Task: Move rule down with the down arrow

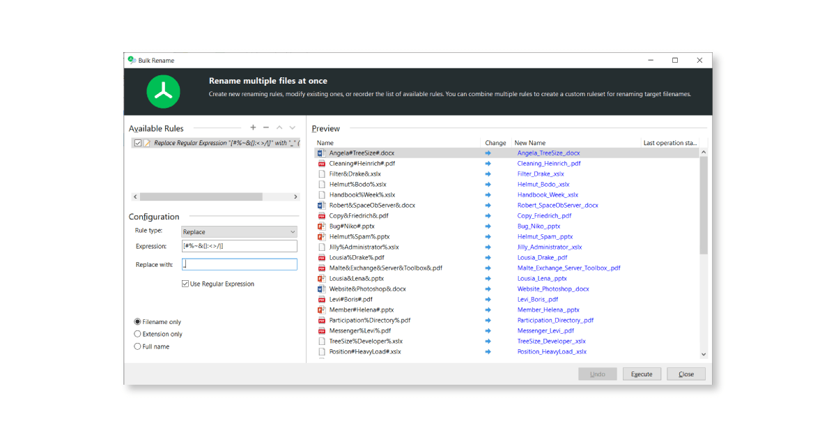Action: (293, 128)
